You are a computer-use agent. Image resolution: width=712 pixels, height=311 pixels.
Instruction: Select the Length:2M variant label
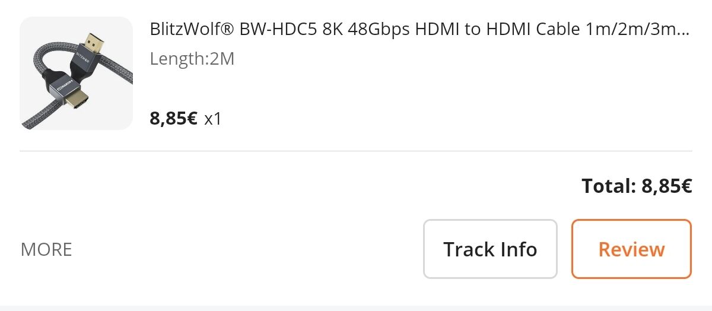192,59
